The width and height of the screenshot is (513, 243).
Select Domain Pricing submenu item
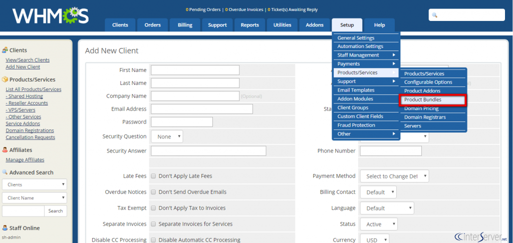click(433, 108)
